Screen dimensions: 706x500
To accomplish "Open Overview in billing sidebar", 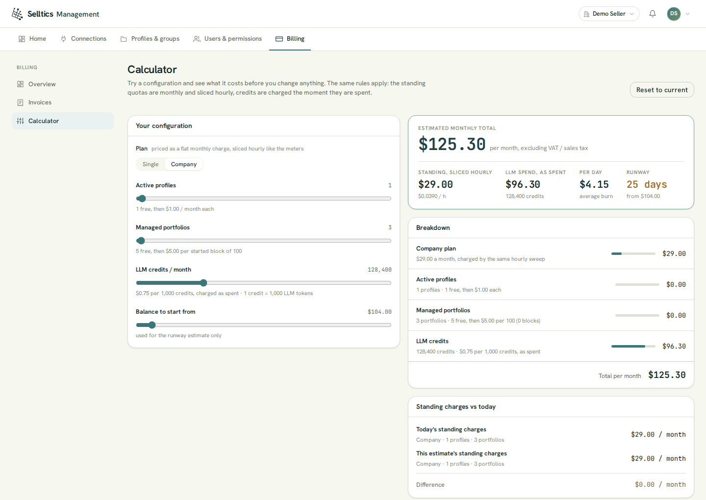I will (x=63, y=84).
